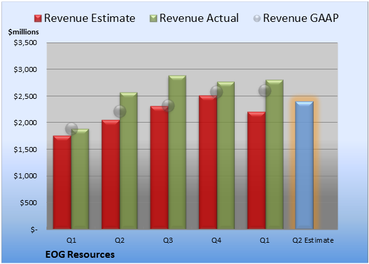Click the '$1,000' axis value
The image size is (369, 264).
point(25,176)
